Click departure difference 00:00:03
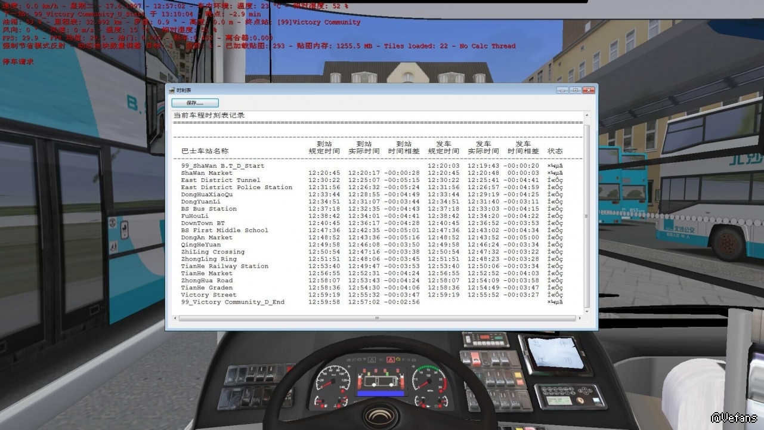 coord(523,173)
